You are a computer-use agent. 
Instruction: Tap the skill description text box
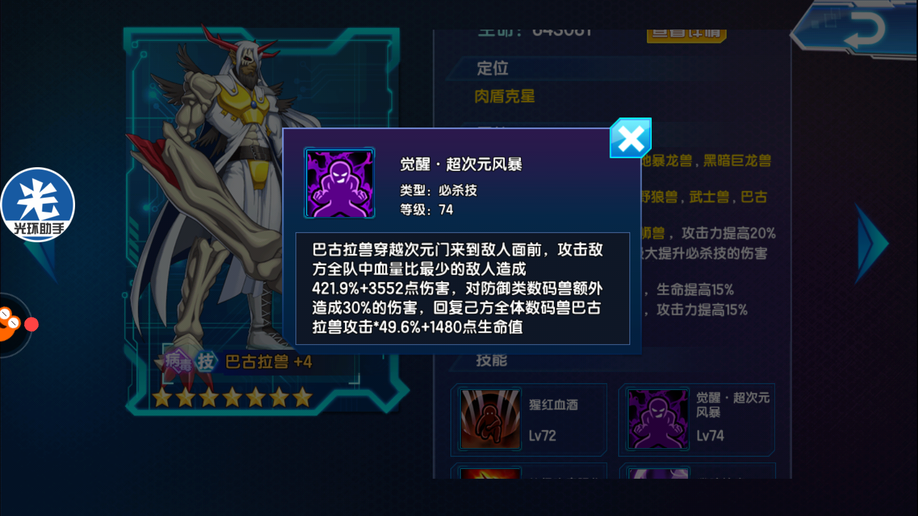click(462, 288)
